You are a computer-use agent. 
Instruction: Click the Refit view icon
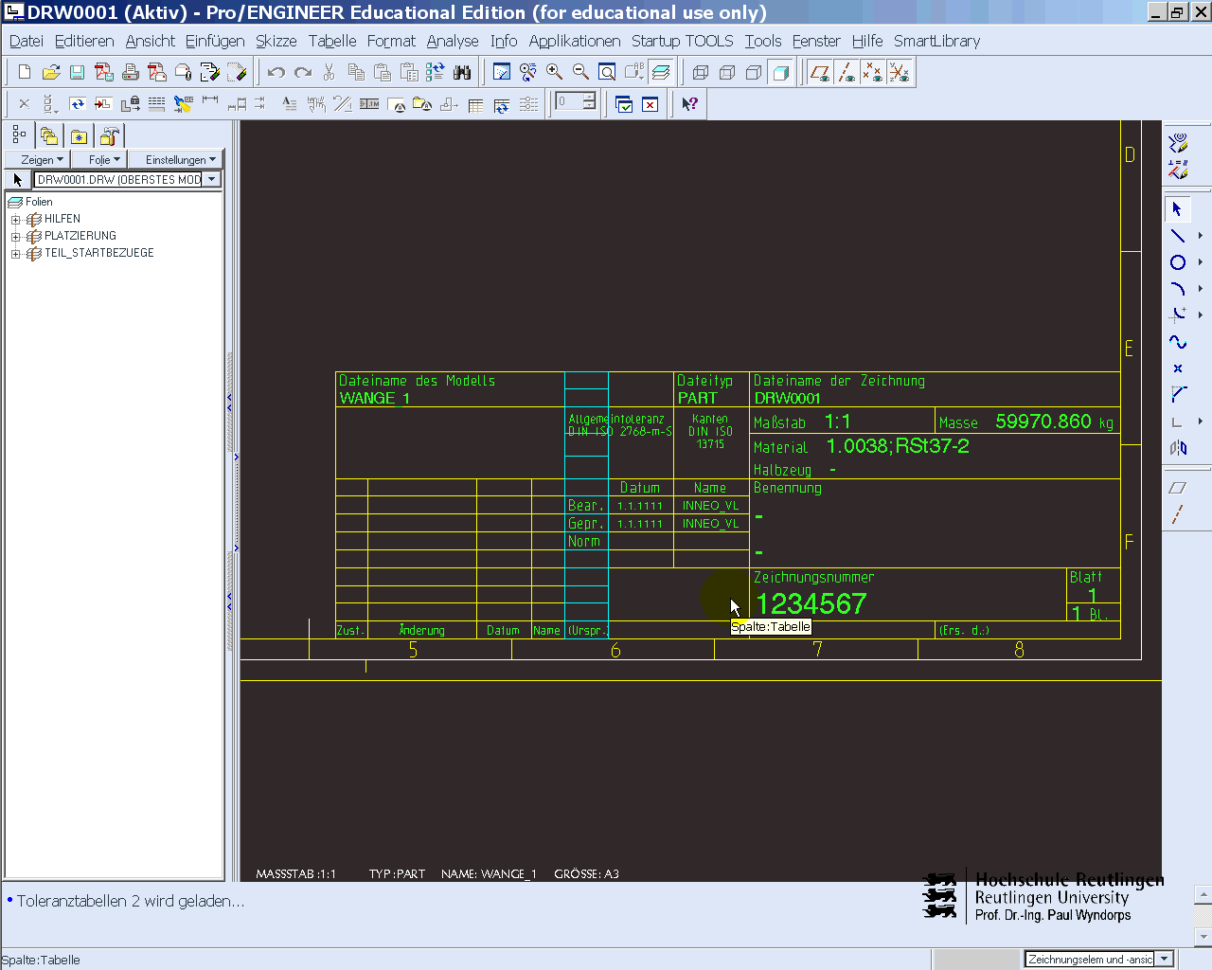tap(608, 72)
